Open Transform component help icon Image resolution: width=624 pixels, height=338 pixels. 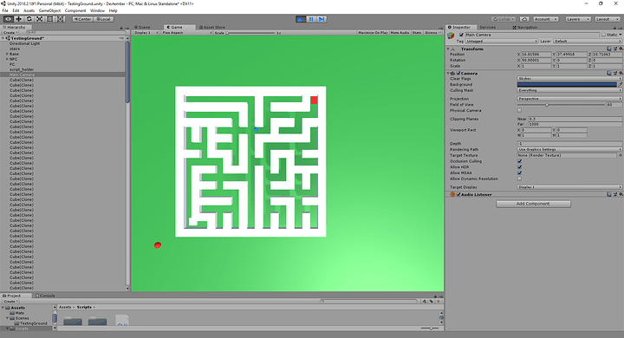(609, 49)
